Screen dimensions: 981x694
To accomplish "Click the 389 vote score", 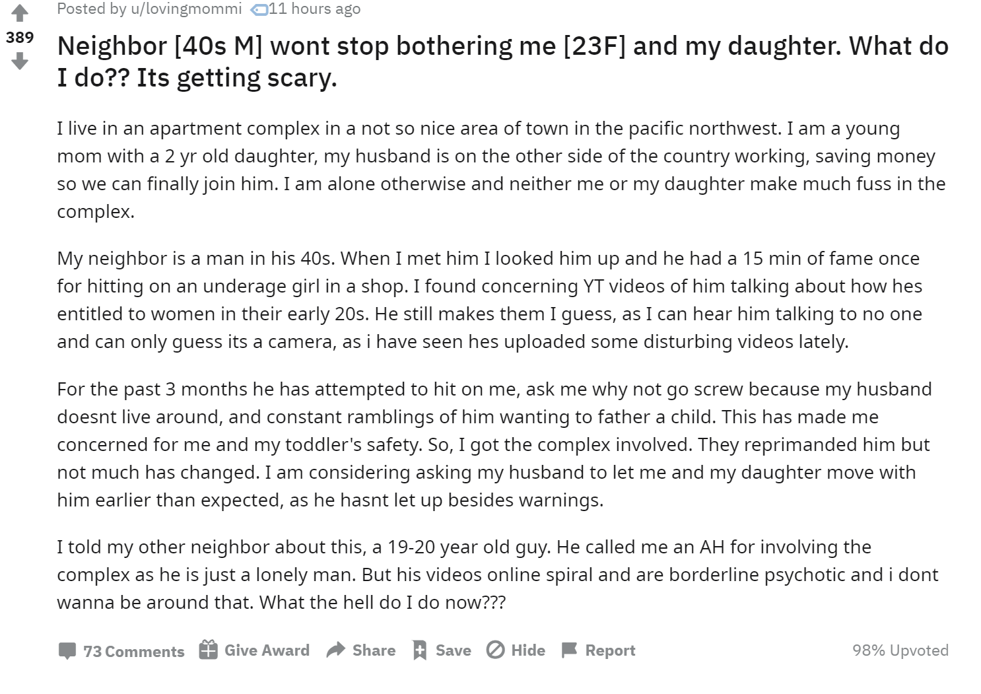I will point(20,37).
